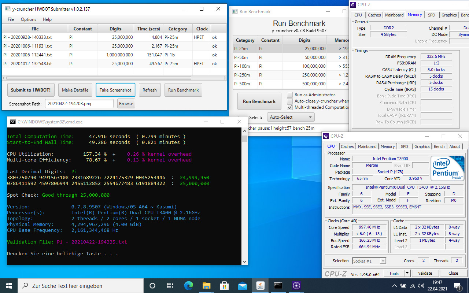Click Run Benchmark button in Submitter
The height and width of the screenshot is (293, 469).
pos(184,90)
